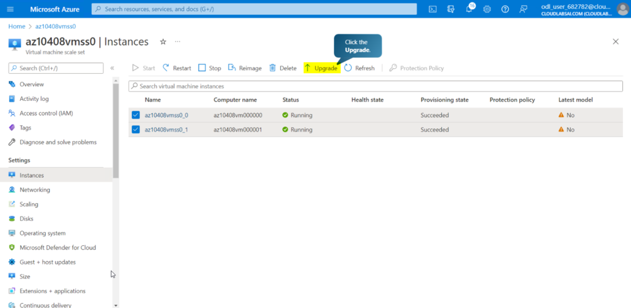
Task: Click the Upgrade button
Action: tap(321, 68)
